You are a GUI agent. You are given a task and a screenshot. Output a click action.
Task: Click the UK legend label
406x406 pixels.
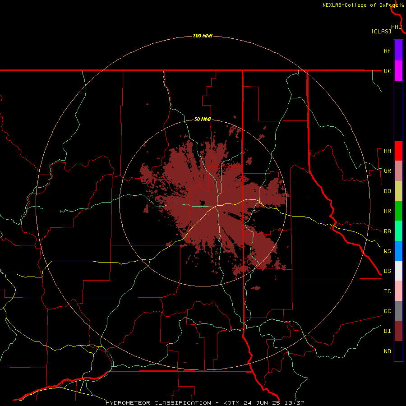click(x=387, y=71)
